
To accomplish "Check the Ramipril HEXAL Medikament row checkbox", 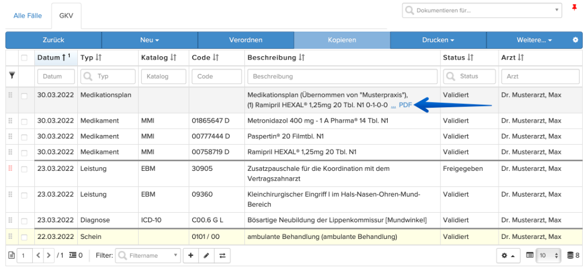I will [24, 153].
